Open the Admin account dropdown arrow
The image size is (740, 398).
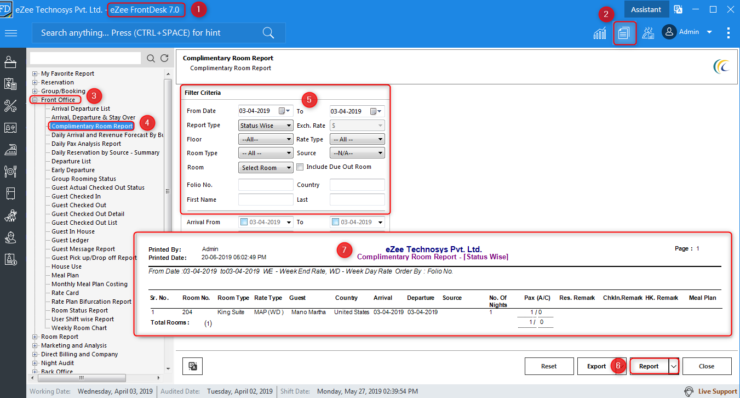coord(709,32)
